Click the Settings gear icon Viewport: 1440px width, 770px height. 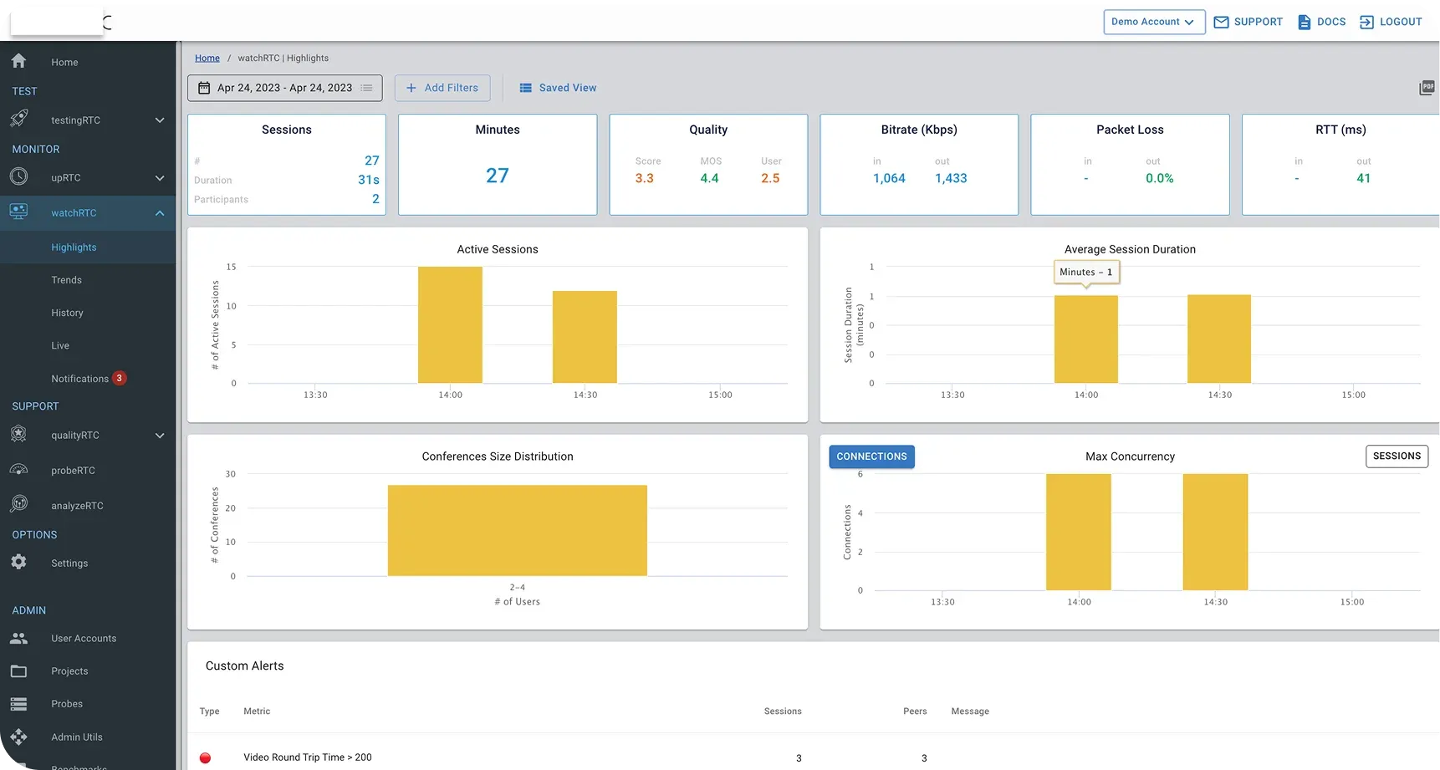[x=18, y=562]
